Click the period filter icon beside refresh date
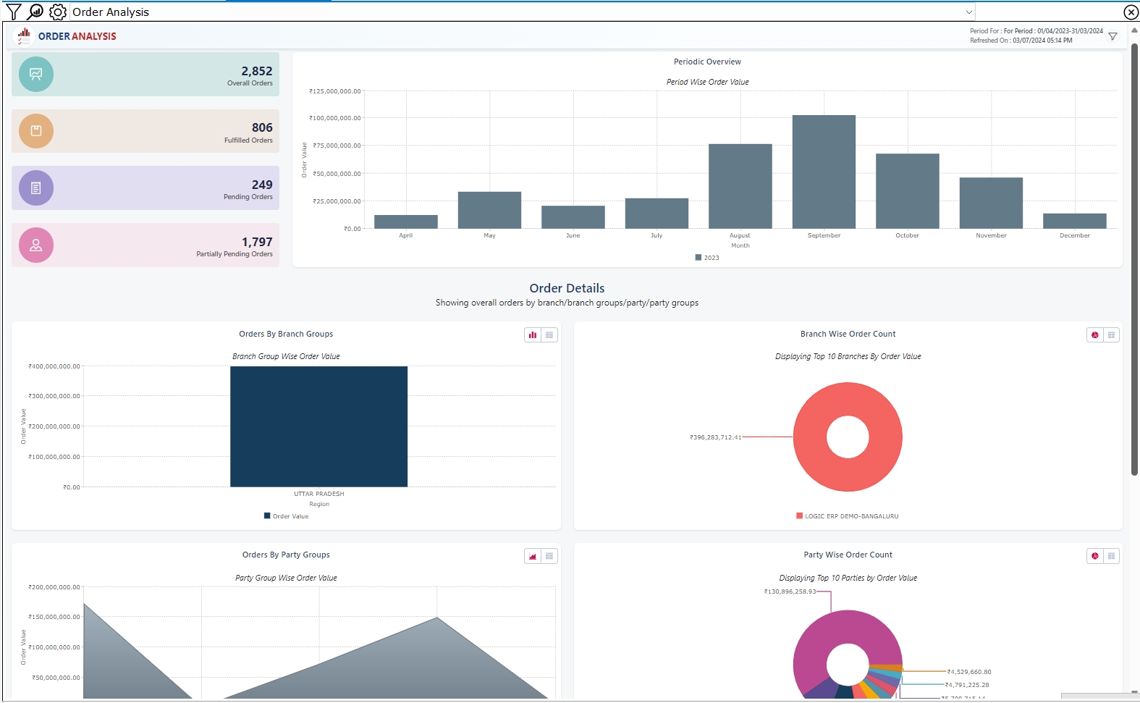 point(1112,36)
